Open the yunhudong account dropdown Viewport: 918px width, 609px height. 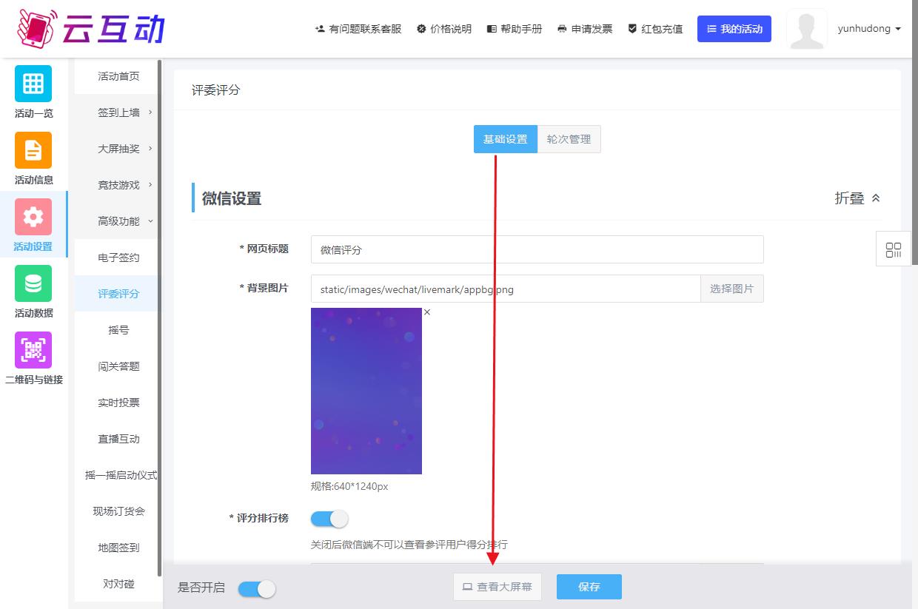click(869, 29)
